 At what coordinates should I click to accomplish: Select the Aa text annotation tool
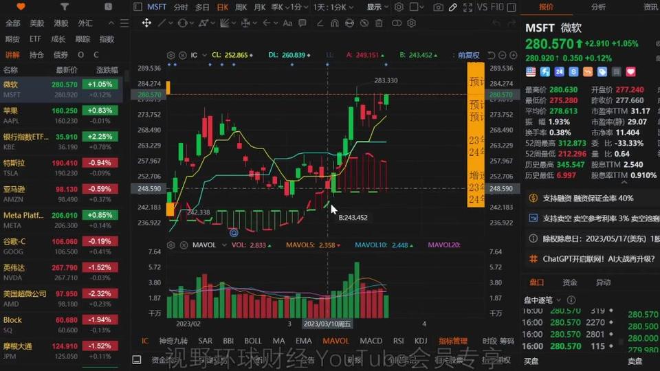pos(287,23)
